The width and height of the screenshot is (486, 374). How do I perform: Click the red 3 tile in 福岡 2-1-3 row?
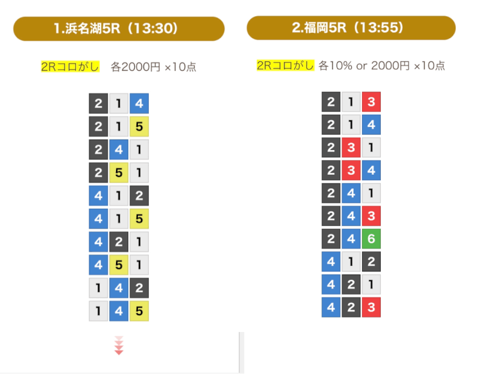pos(371,101)
